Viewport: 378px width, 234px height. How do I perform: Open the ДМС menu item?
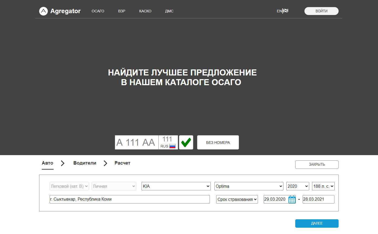pos(169,11)
